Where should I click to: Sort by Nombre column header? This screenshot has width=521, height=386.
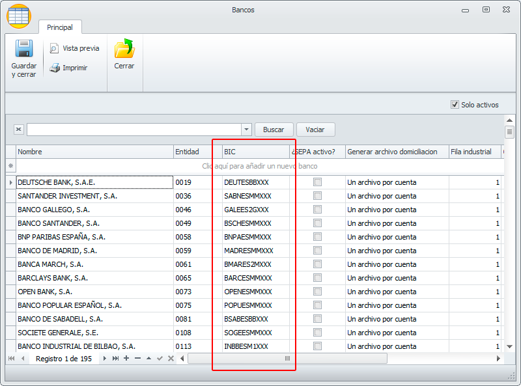[x=94, y=152]
